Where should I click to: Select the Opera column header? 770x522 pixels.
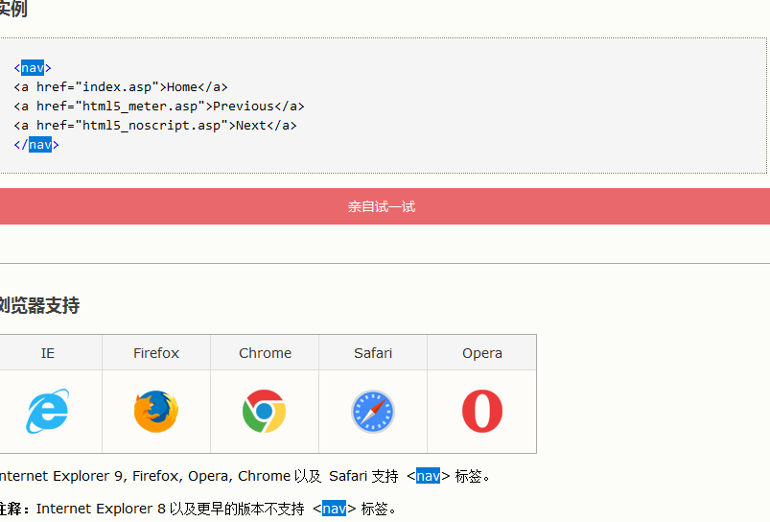[481, 353]
